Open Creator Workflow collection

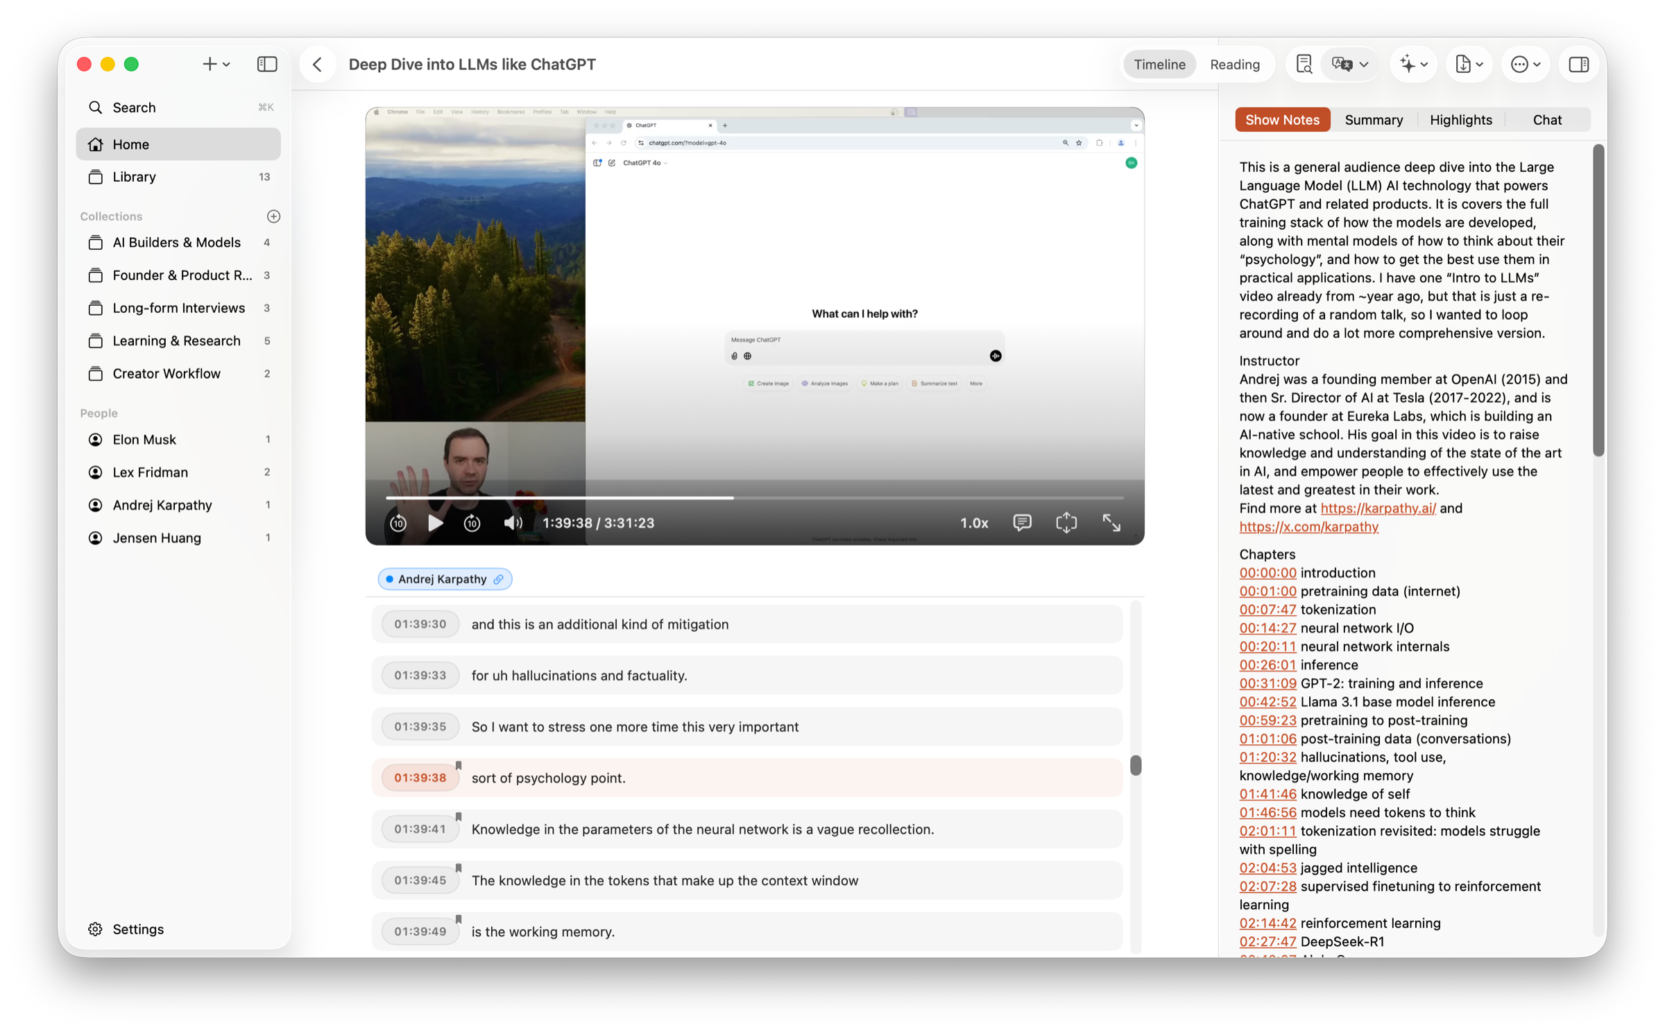point(179,374)
